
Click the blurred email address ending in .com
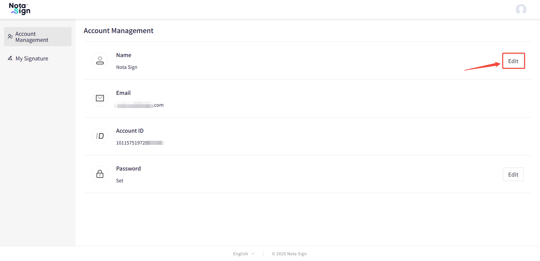pyautogui.click(x=139, y=105)
